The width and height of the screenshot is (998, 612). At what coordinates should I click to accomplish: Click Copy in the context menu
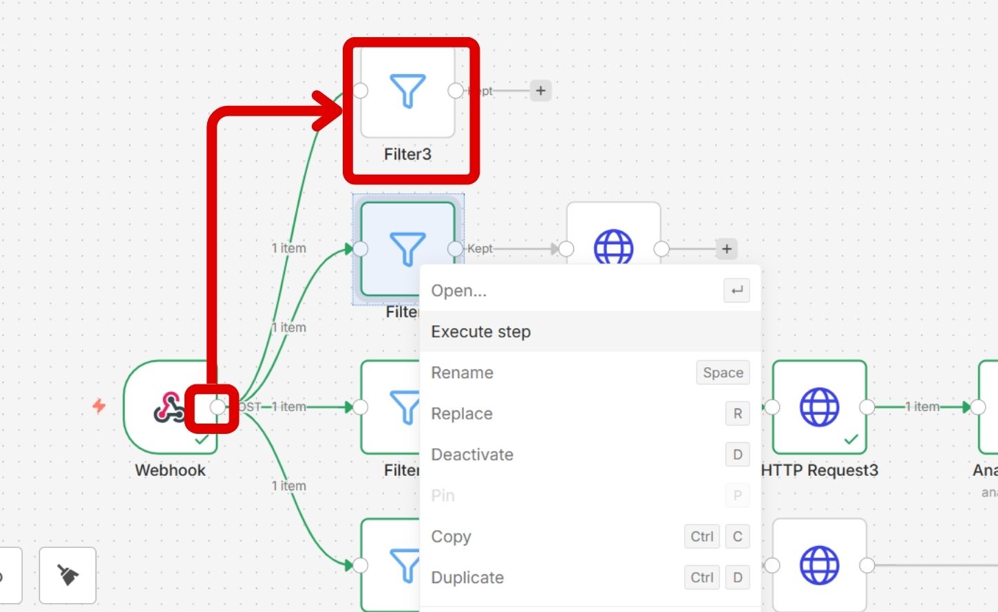[x=452, y=536]
